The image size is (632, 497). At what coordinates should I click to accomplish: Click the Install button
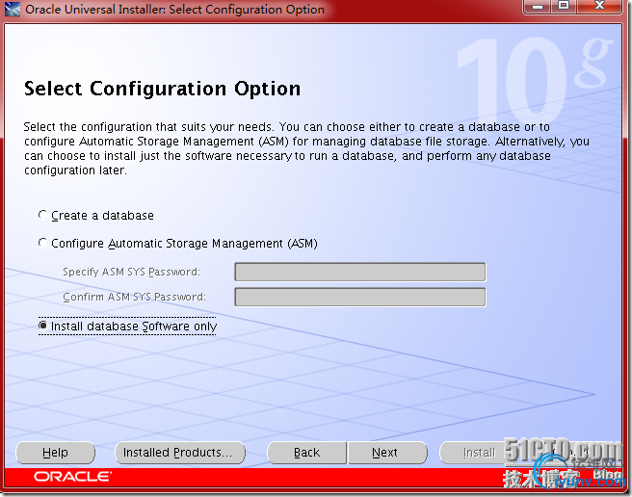(x=479, y=453)
